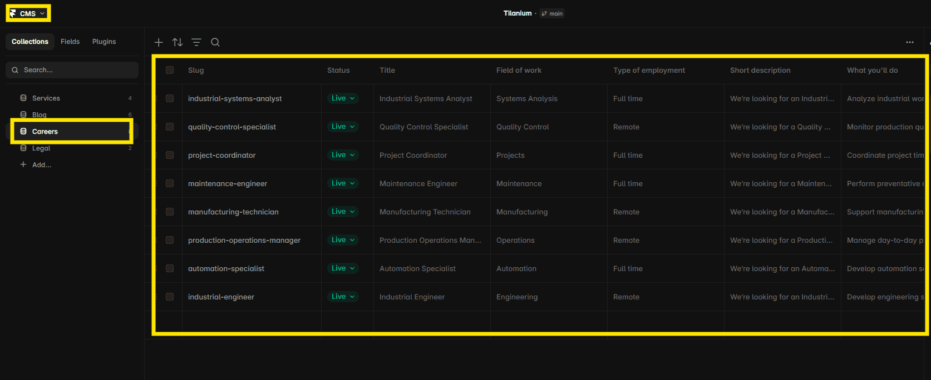931x380 pixels.
Task: Switch to the Fields tab
Action: (70, 42)
